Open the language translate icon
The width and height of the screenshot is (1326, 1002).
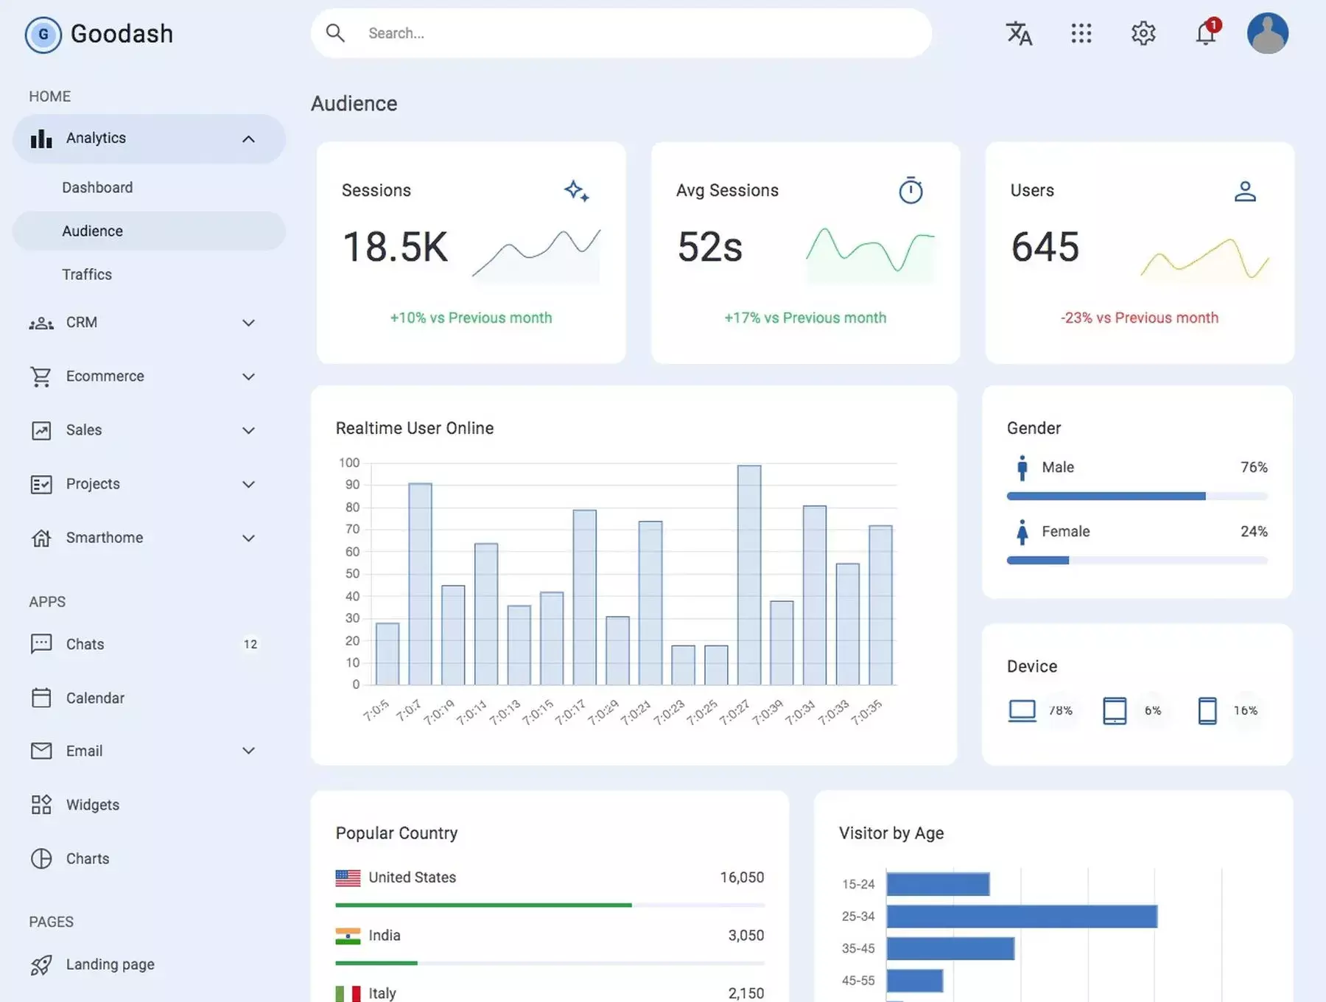tap(1019, 33)
